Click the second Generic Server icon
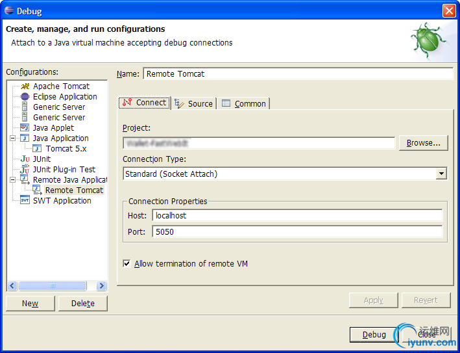460x353 pixels. coord(25,117)
